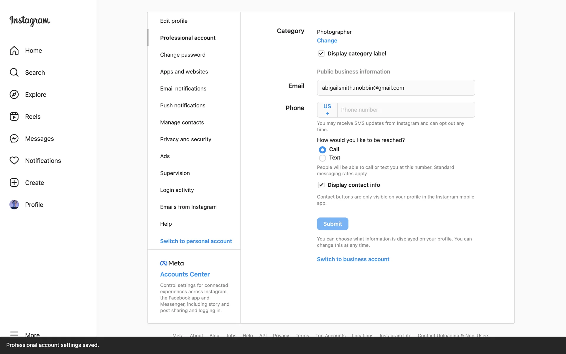Screen dimensions: 566x354
Task: Click the Submit button
Action: pyautogui.click(x=333, y=224)
